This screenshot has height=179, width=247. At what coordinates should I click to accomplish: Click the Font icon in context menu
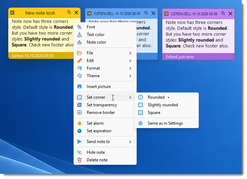click(79, 27)
